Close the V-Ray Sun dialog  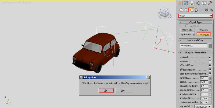coord(148,77)
